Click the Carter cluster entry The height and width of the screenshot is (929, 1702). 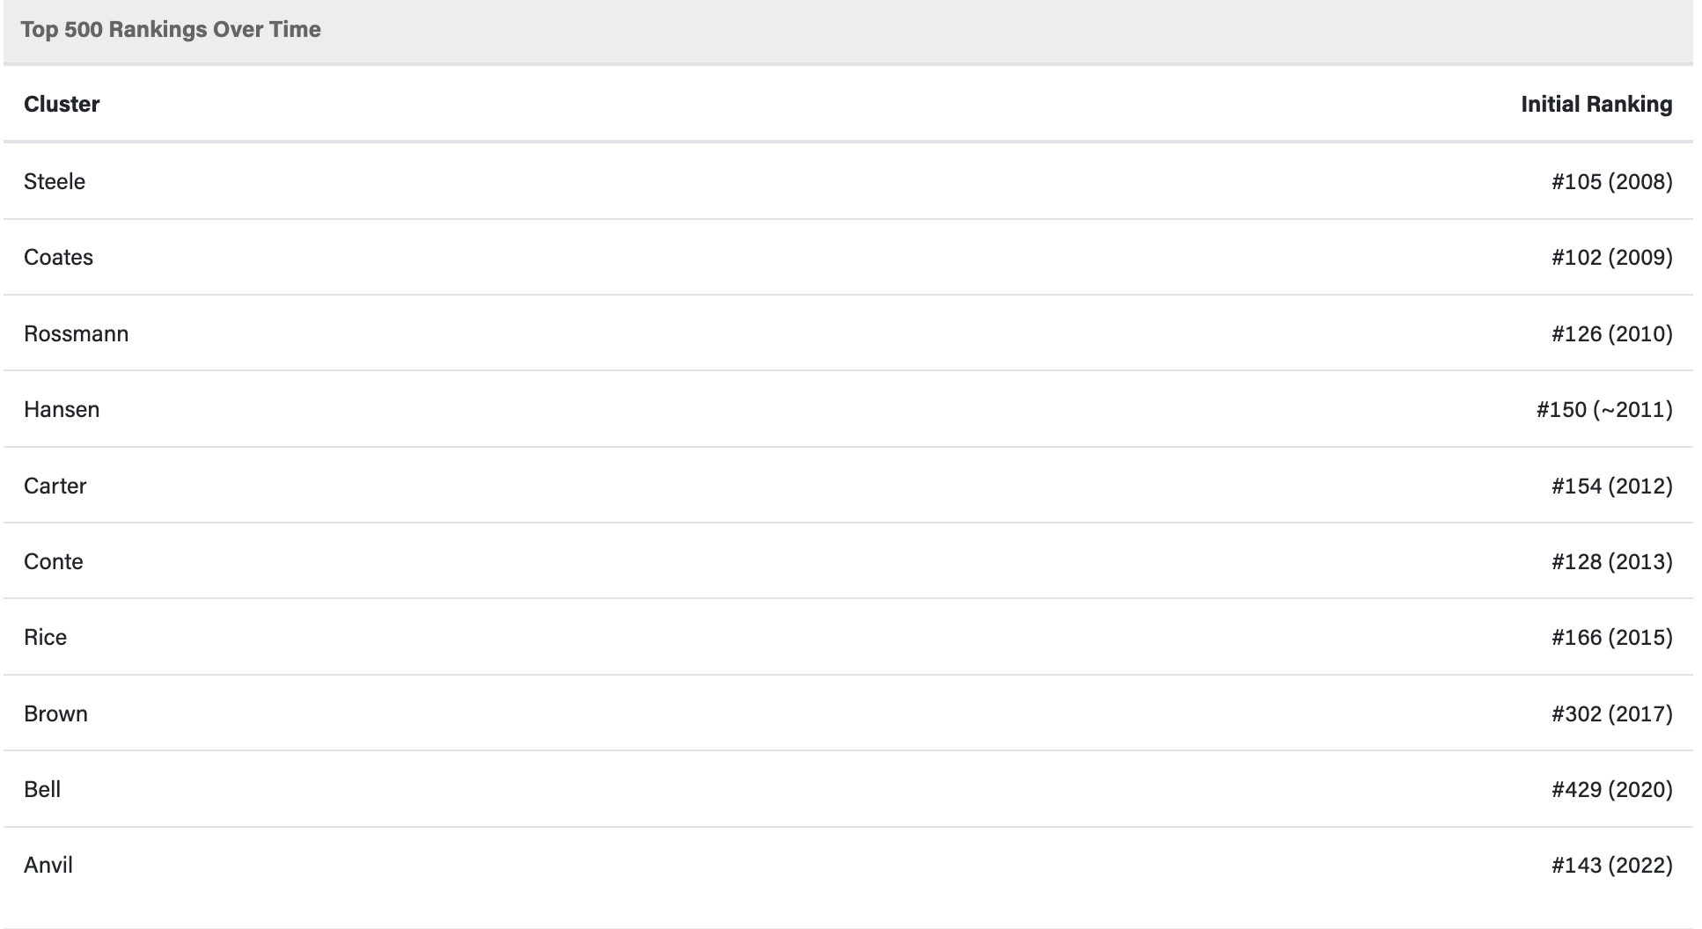55,486
